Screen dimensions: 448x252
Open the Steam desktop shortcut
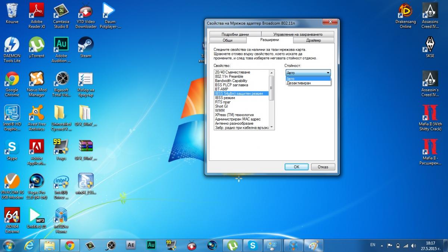pyautogui.click(x=85, y=47)
